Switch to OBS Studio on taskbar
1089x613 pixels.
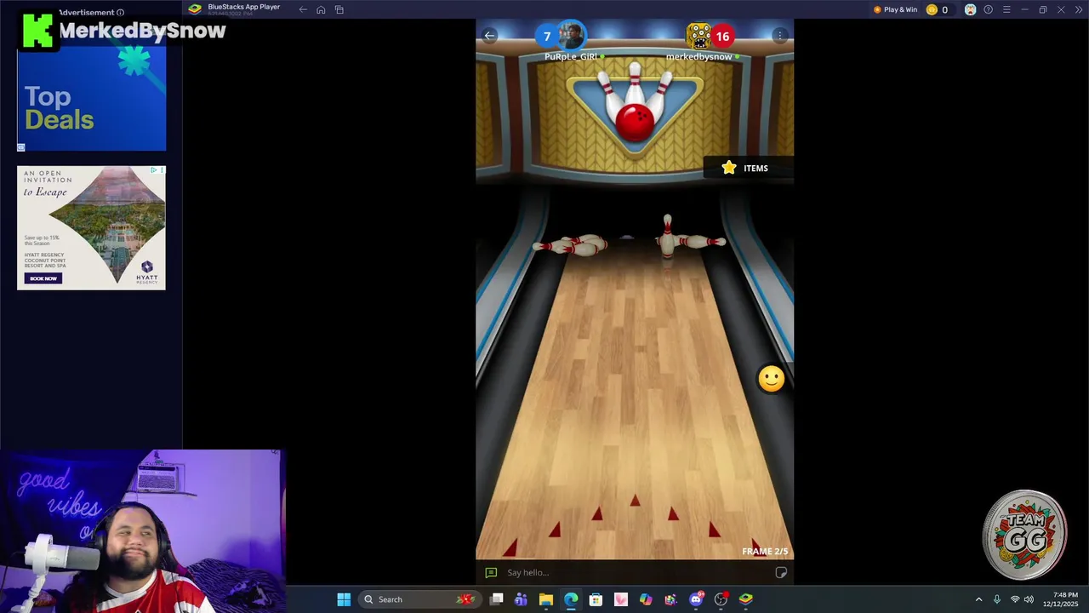(x=721, y=599)
